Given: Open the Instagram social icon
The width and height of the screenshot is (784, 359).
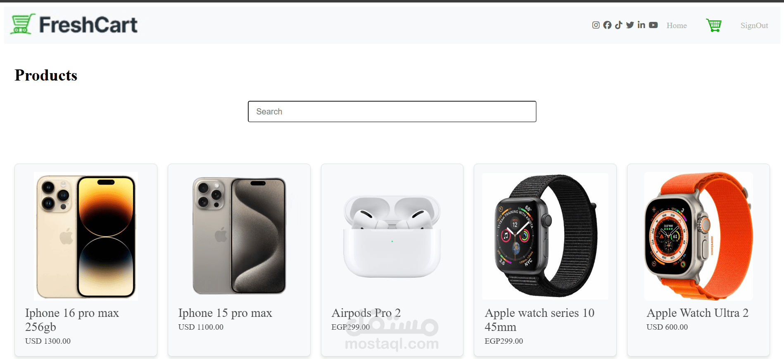Looking at the screenshot, I should 596,25.
